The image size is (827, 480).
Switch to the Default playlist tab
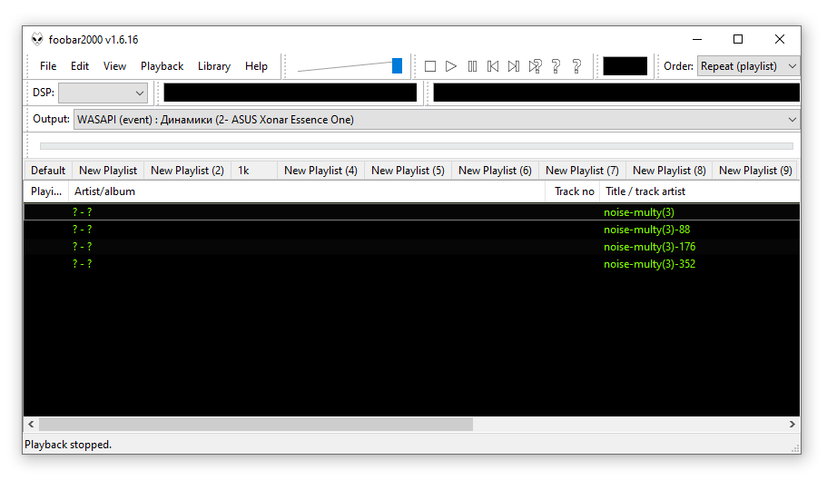pos(48,171)
